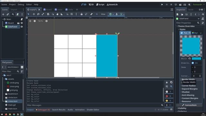Switch to the board scene tab

pos(47,10)
